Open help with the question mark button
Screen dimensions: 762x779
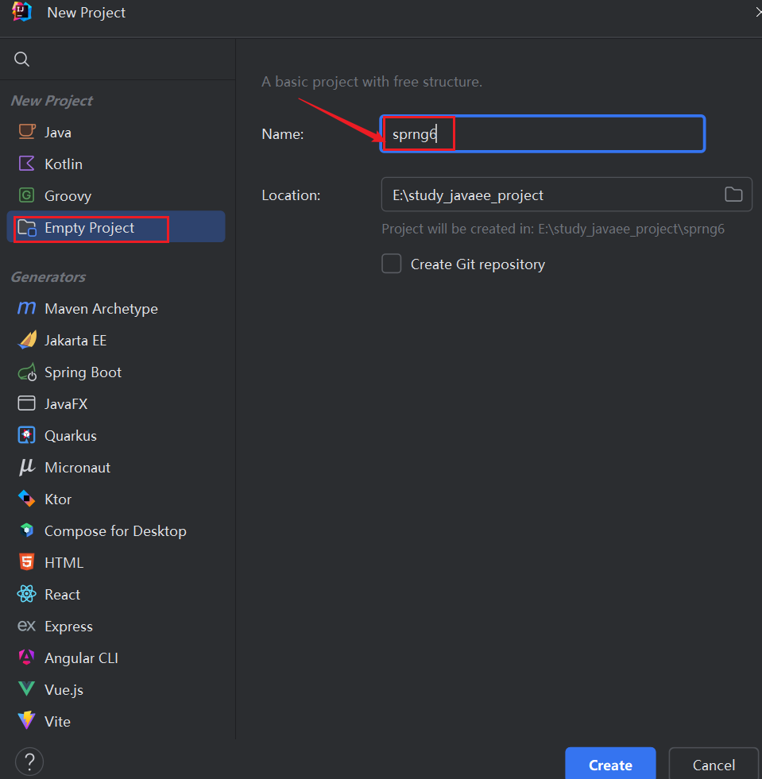(29, 762)
